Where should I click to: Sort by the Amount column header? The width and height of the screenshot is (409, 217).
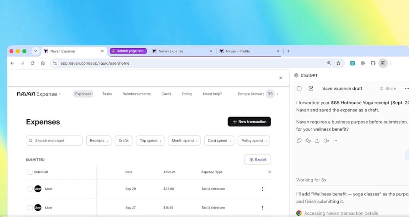coord(169,172)
